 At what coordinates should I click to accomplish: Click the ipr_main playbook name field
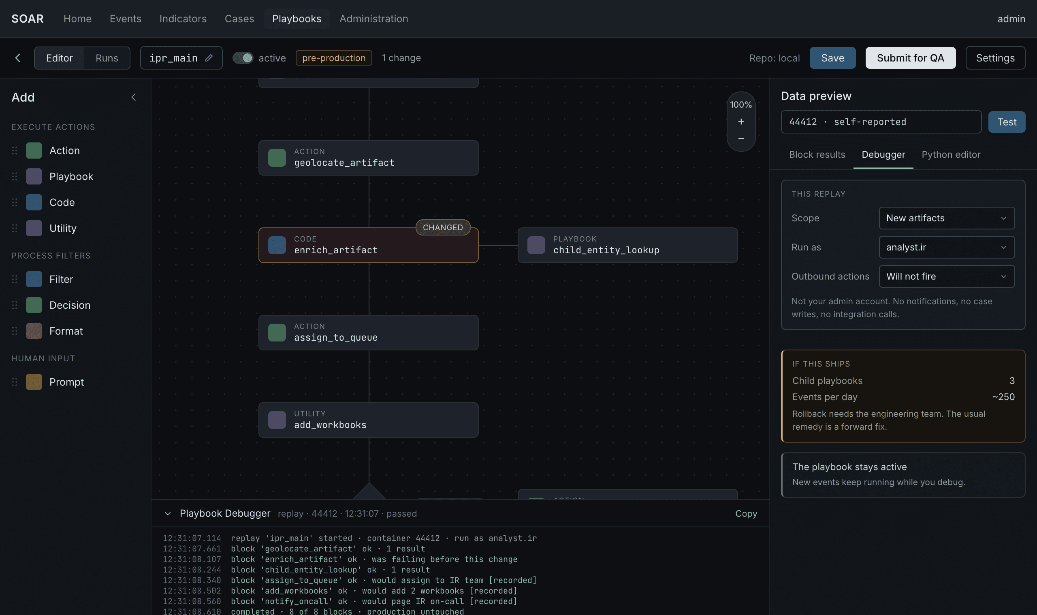click(181, 58)
